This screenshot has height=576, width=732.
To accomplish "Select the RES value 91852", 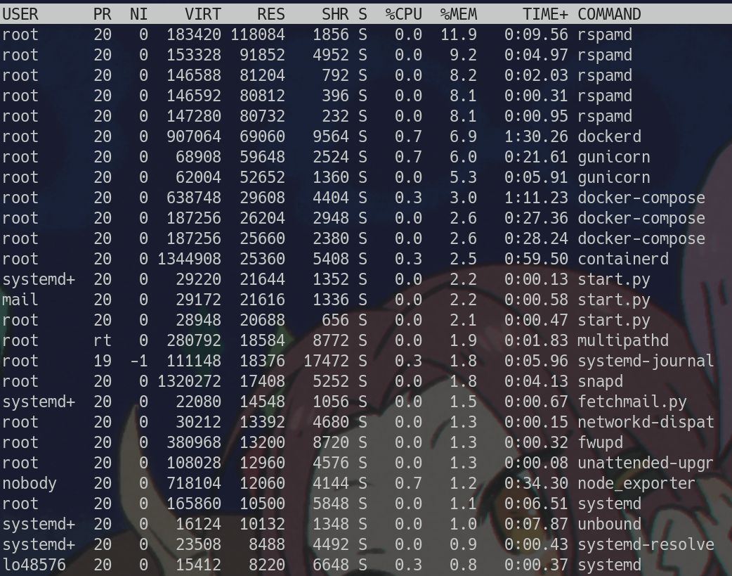I will pos(262,55).
